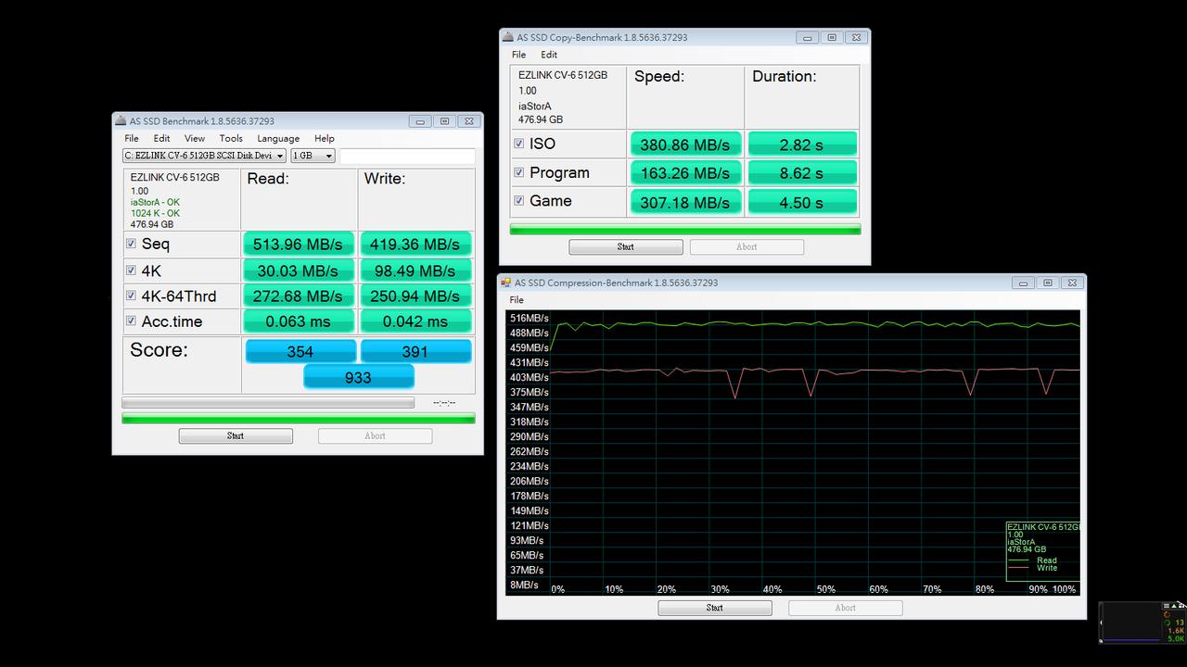Image resolution: width=1187 pixels, height=667 pixels.
Task: Click the green progress bar in Copy-Benchmark
Action: point(685,229)
